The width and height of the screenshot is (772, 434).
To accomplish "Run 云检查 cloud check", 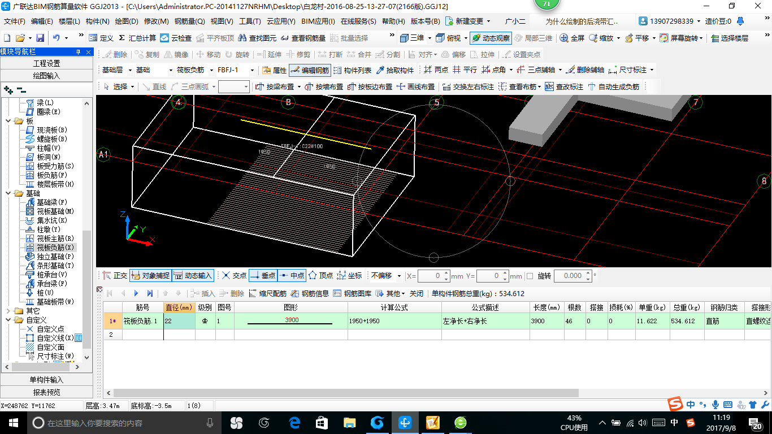I will 176,38.
